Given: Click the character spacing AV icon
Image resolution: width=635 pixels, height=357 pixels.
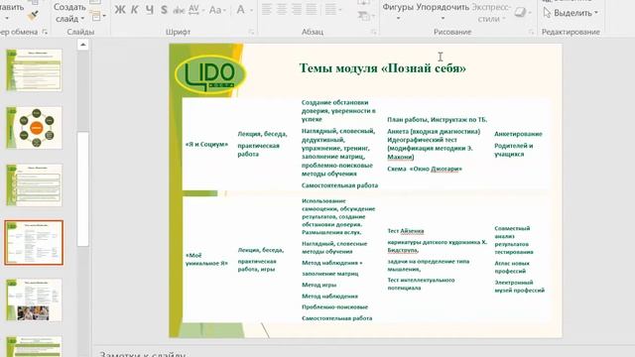Looking at the screenshot, I should (194, 9).
